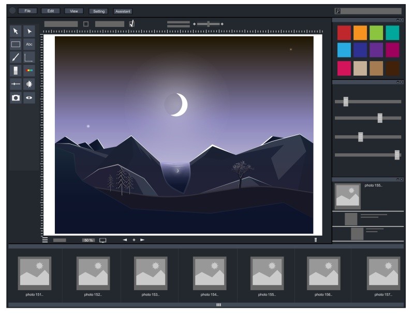
Task: Toggle the eye visibility tool
Action: pyautogui.click(x=29, y=97)
